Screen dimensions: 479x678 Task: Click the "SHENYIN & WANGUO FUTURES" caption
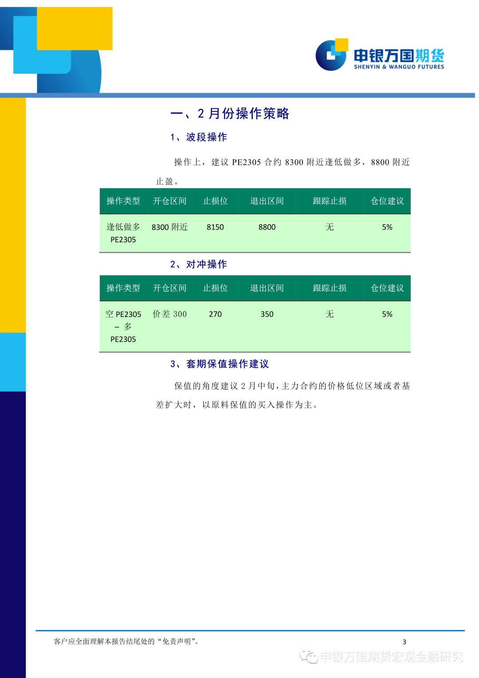tap(399, 67)
